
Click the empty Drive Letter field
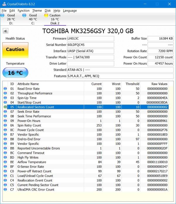tap(90, 64)
